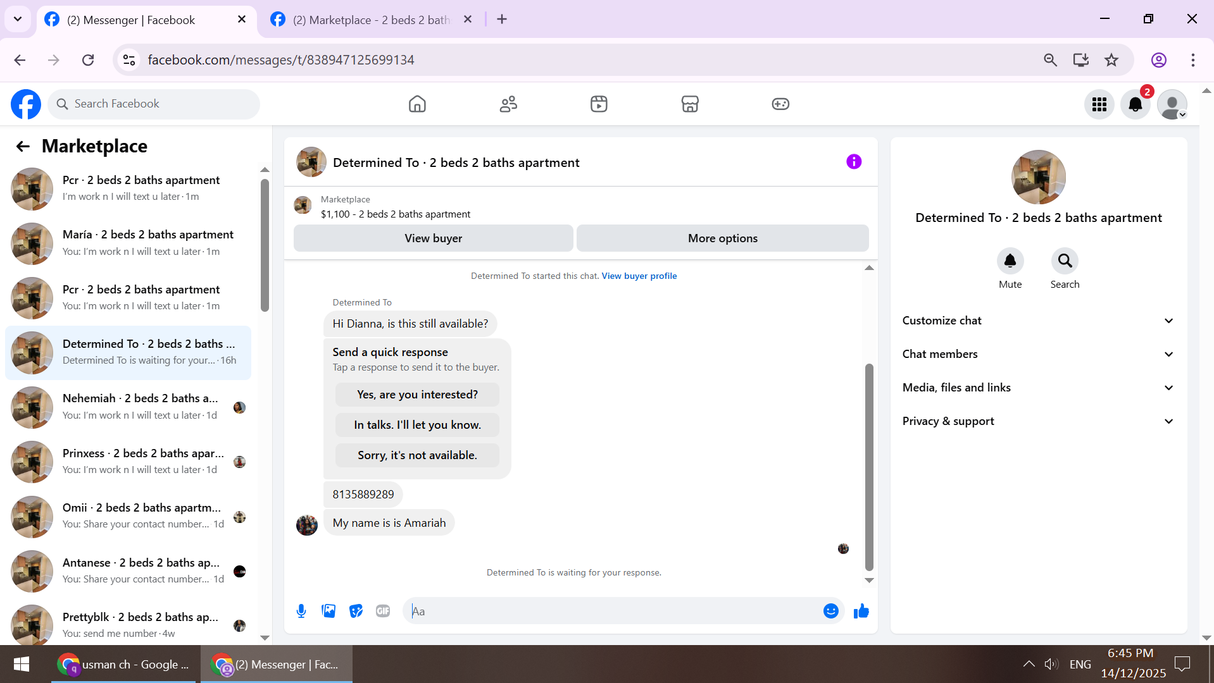The height and width of the screenshot is (683, 1214).
Task: Open Antanese conversation in chat list
Action: click(128, 572)
